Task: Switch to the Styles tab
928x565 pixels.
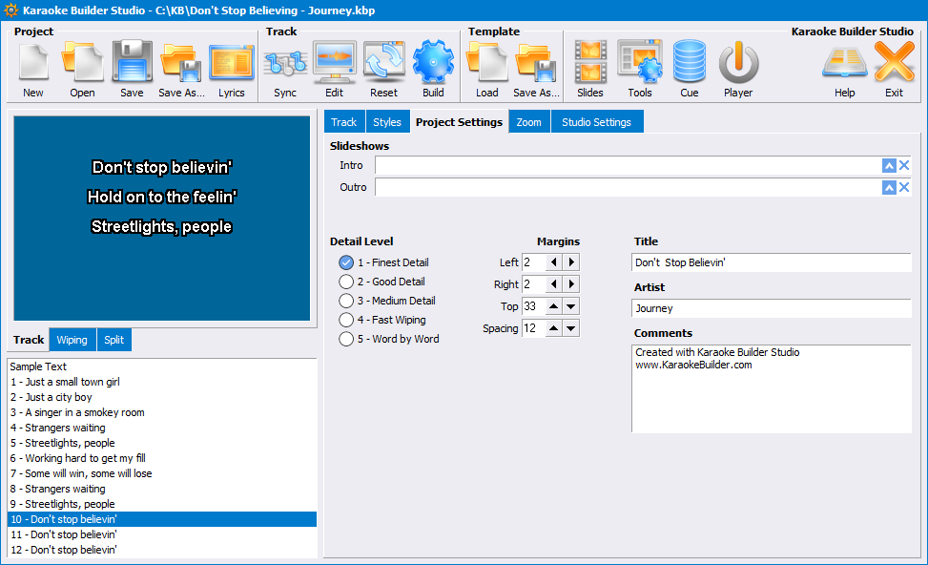Action: tap(387, 122)
